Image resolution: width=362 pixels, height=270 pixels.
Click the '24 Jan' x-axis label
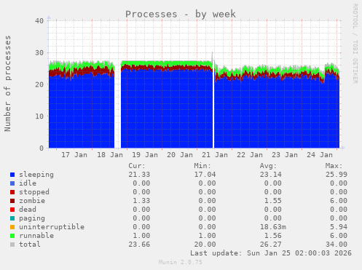(320, 155)
